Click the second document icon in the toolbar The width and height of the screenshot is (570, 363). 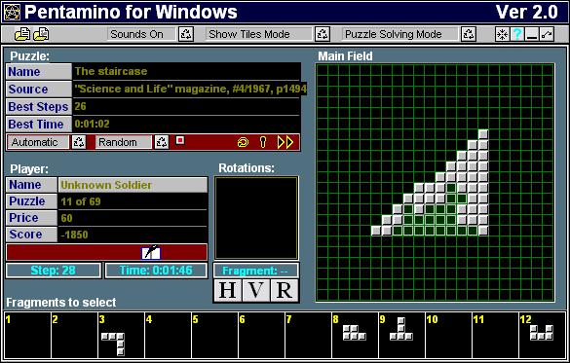pos(42,34)
